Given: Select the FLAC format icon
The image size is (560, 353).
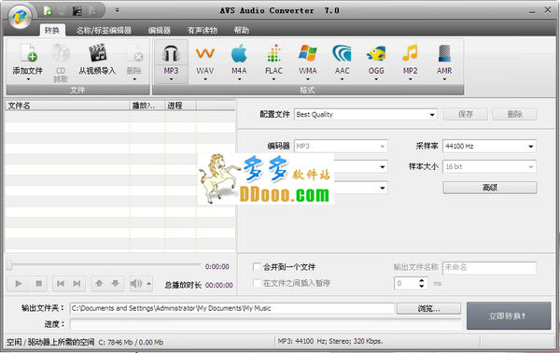Looking at the screenshot, I should [273, 53].
